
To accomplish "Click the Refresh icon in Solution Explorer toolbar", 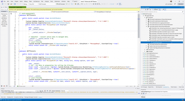I will click(153, 10).
